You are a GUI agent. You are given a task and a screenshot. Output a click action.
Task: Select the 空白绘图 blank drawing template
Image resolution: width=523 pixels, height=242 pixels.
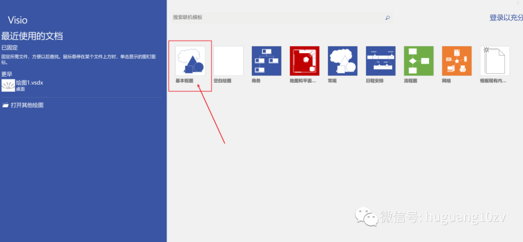228,61
